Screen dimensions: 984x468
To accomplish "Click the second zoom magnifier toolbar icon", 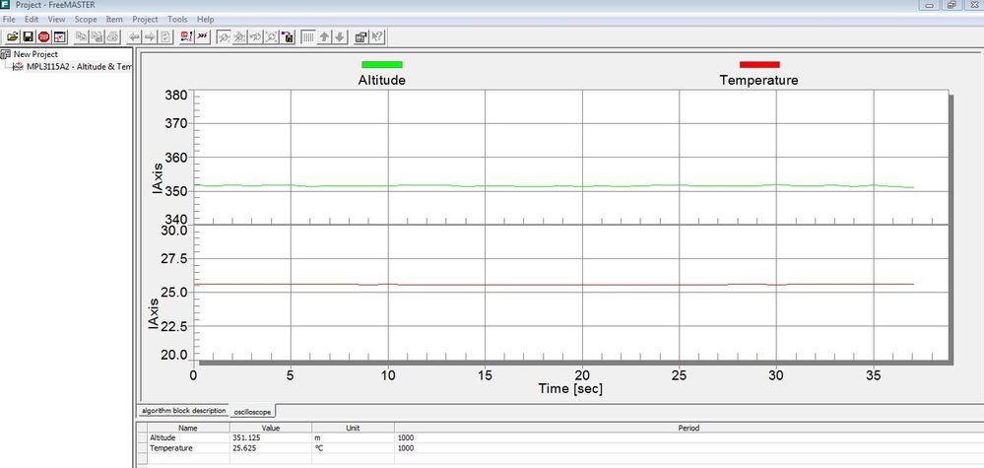I will point(239,37).
